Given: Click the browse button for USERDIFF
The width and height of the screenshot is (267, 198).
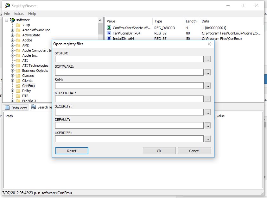Looking at the screenshot, I should pos(207,139).
